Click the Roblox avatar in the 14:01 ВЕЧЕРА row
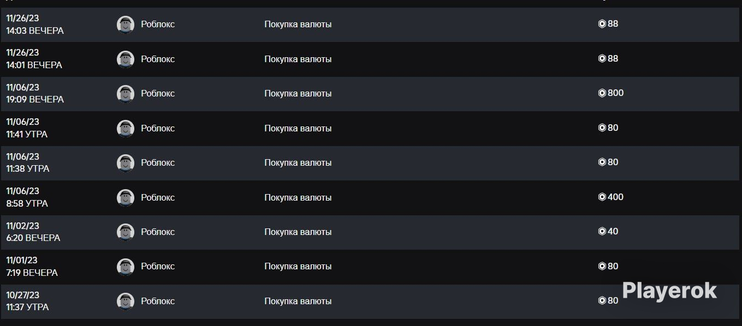 (x=126, y=59)
